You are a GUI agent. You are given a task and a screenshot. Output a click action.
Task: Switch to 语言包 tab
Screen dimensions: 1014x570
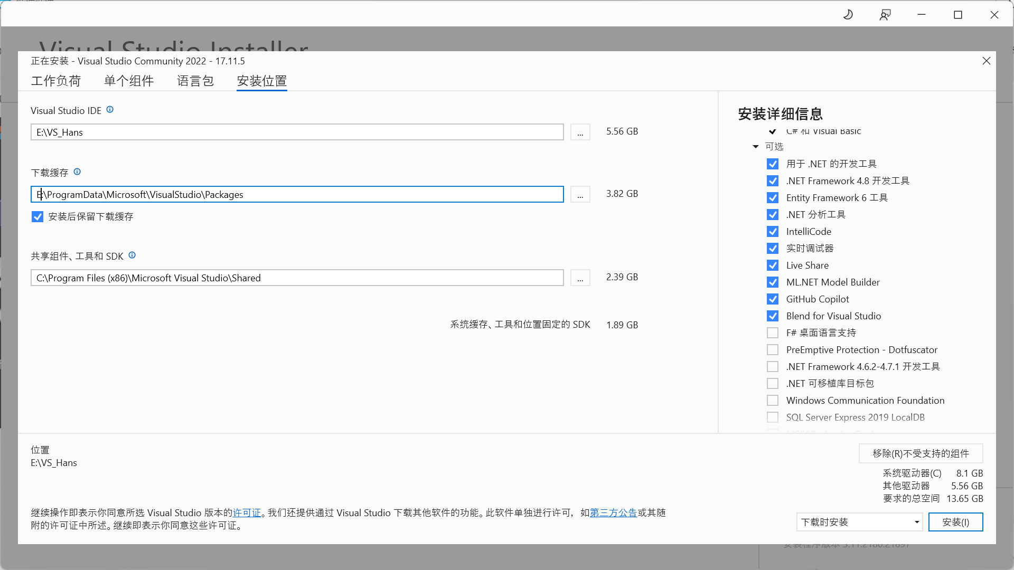195,81
